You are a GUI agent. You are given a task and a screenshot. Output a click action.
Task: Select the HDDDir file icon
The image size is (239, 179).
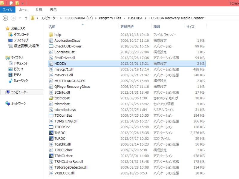51,64
